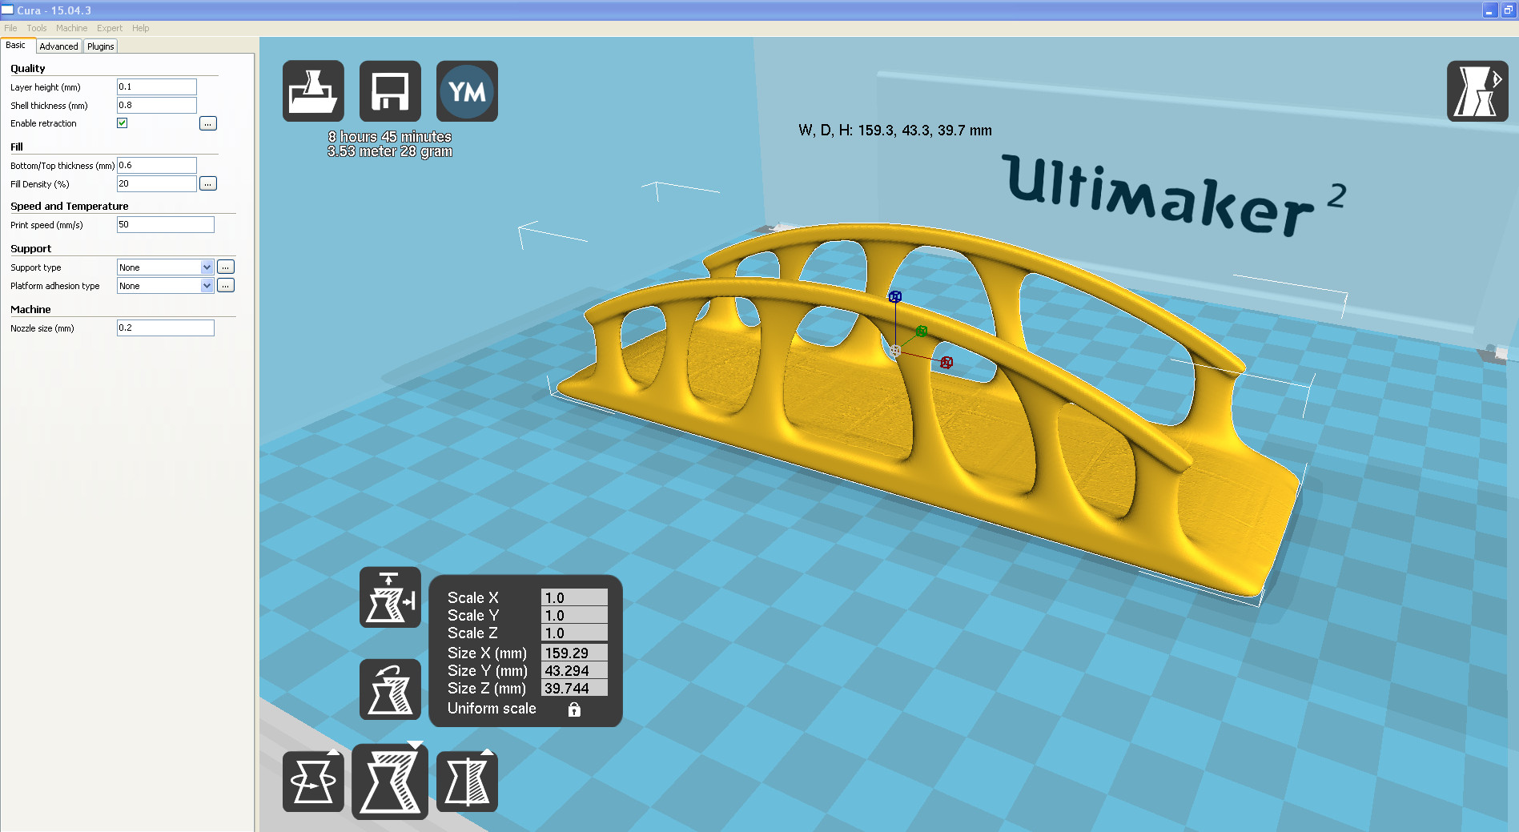Click the To max scale icon
The image size is (1519, 832).
point(390,597)
